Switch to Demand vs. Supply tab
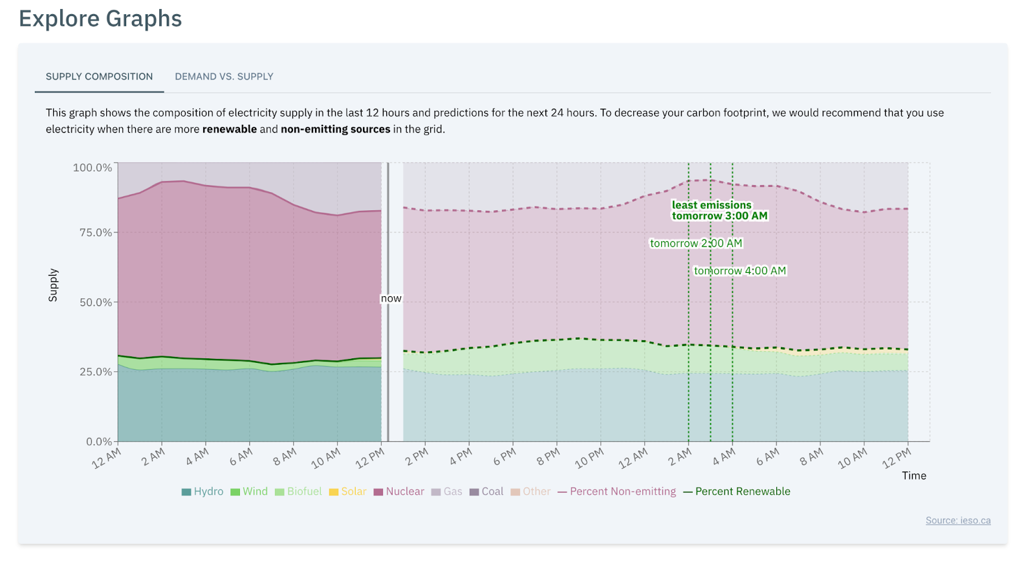1035x564 pixels. click(224, 76)
